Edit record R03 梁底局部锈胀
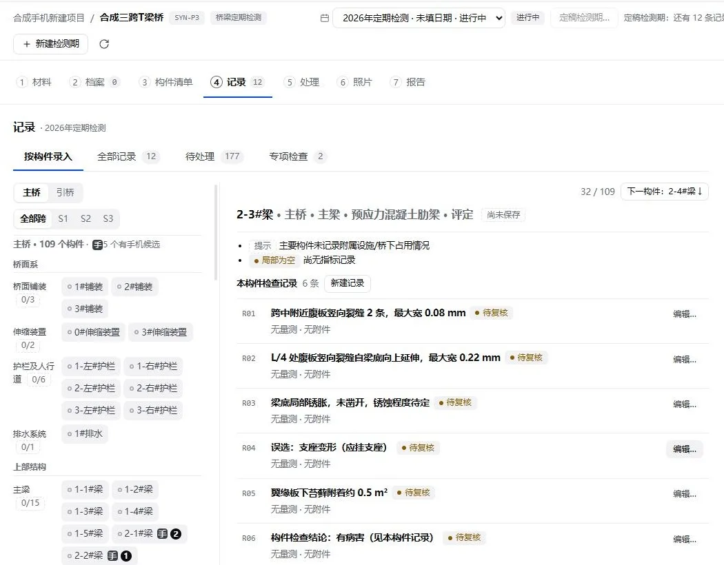The height and width of the screenshot is (565, 724). click(685, 404)
